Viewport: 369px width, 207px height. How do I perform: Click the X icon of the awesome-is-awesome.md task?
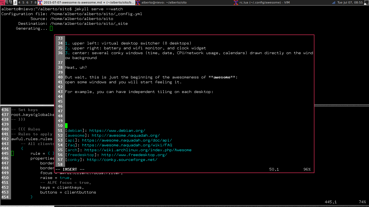[40, 2]
